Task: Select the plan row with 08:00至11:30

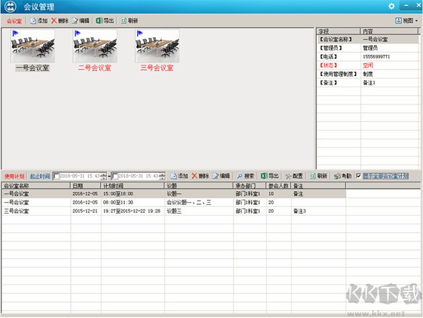Action: pos(174,202)
